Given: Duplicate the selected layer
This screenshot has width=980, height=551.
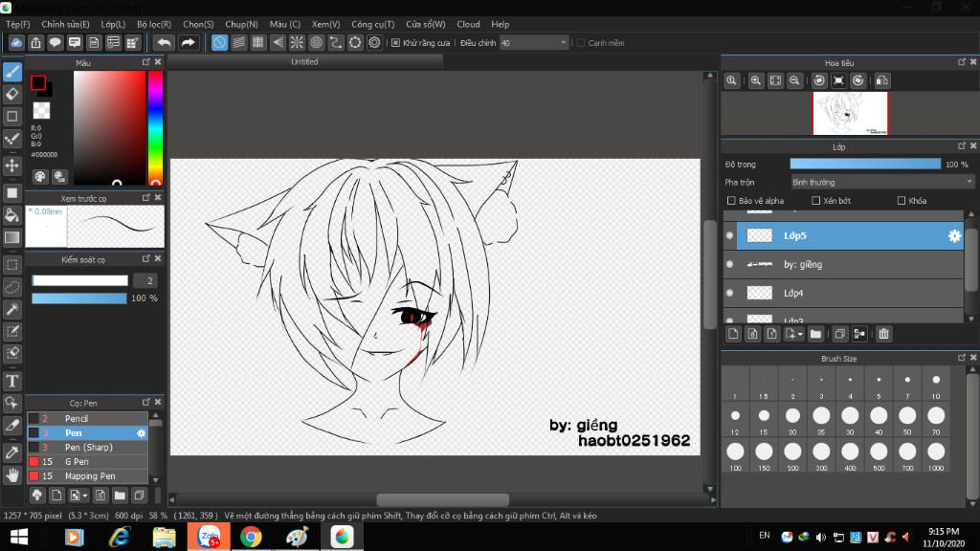Looking at the screenshot, I should [x=840, y=334].
